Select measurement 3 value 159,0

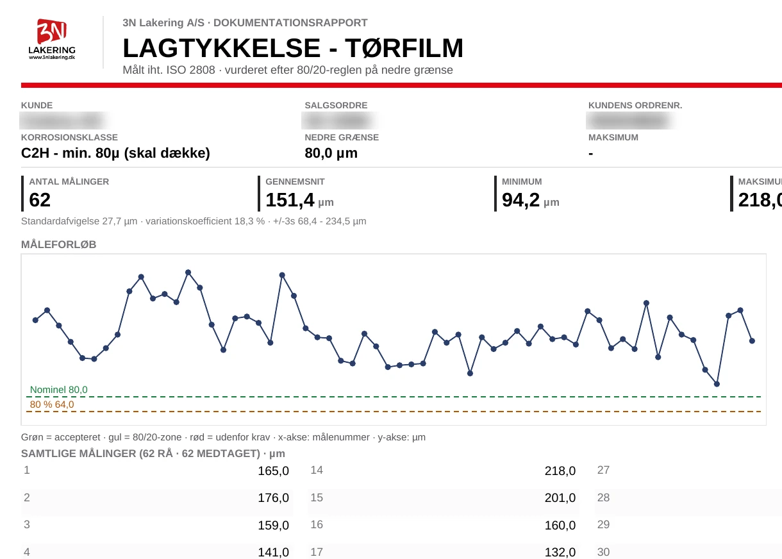274,525
